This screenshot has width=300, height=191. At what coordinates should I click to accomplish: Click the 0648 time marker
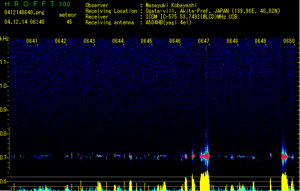coord(232,41)
